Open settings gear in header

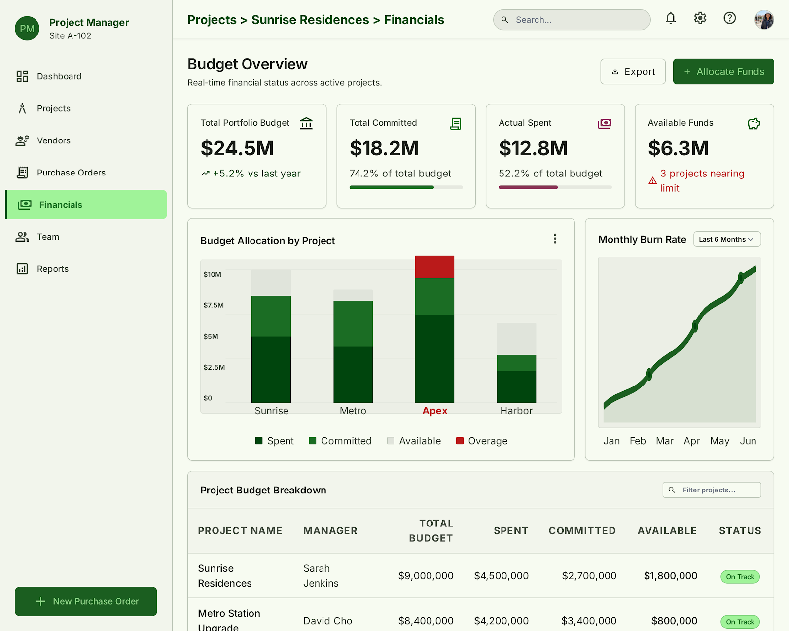pos(700,19)
